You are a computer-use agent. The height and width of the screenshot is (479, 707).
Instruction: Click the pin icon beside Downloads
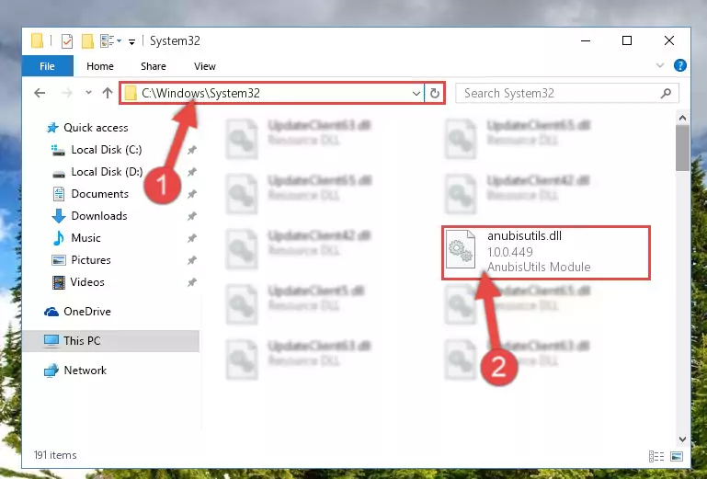[x=192, y=216]
